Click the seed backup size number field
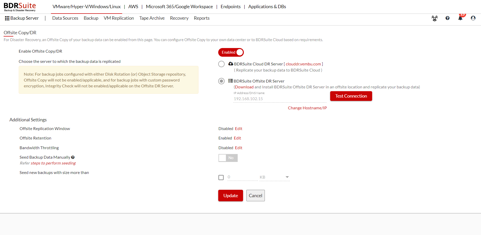 coord(243,177)
